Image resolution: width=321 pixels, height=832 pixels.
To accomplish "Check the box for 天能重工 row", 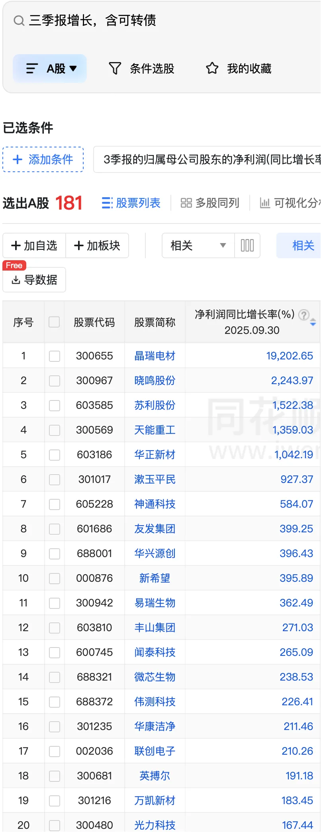I will (54, 430).
